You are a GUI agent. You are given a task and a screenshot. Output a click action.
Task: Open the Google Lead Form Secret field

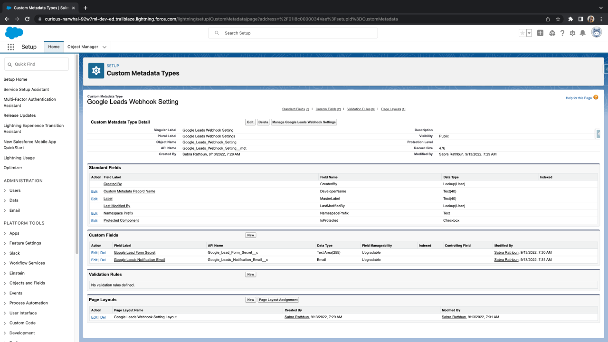[x=134, y=253]
